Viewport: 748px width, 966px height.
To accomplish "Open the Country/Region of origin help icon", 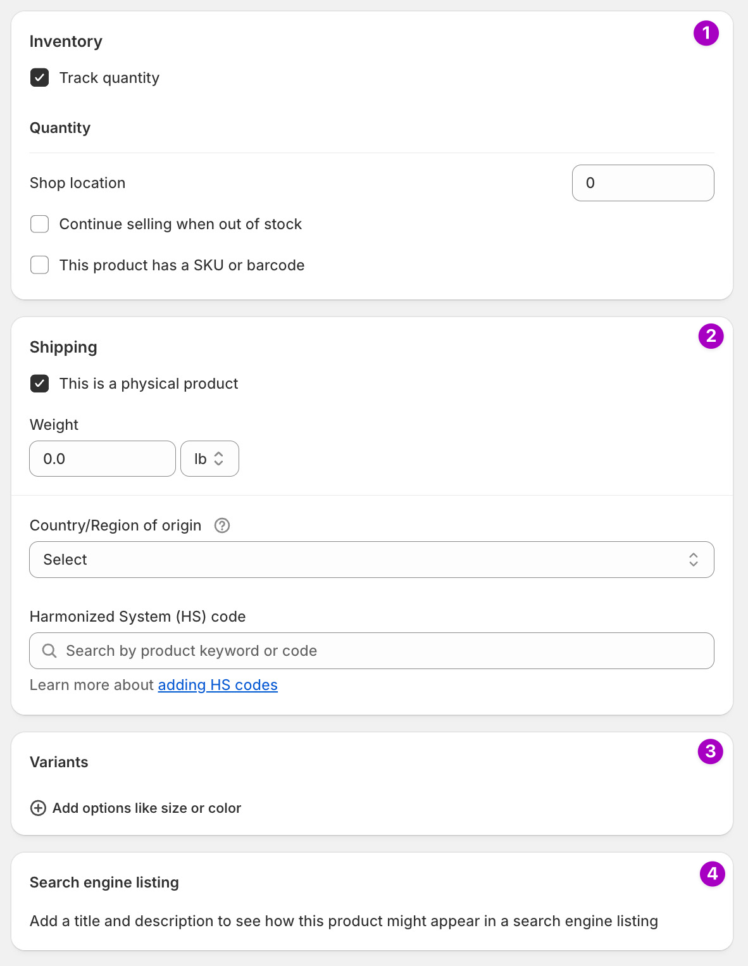I will pos(222,525).
